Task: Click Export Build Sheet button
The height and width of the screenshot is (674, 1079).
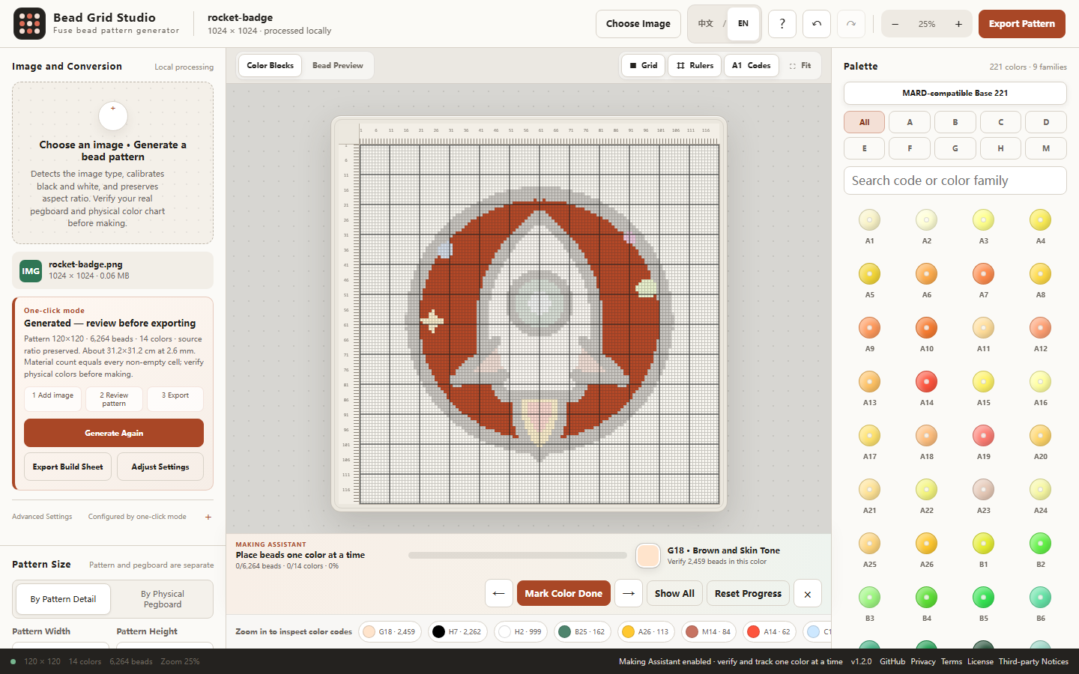Action: tap(68, 467)
